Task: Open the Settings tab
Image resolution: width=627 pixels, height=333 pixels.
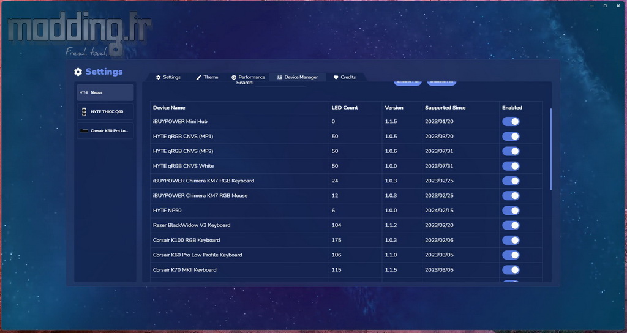Action: tap(168, 77)
